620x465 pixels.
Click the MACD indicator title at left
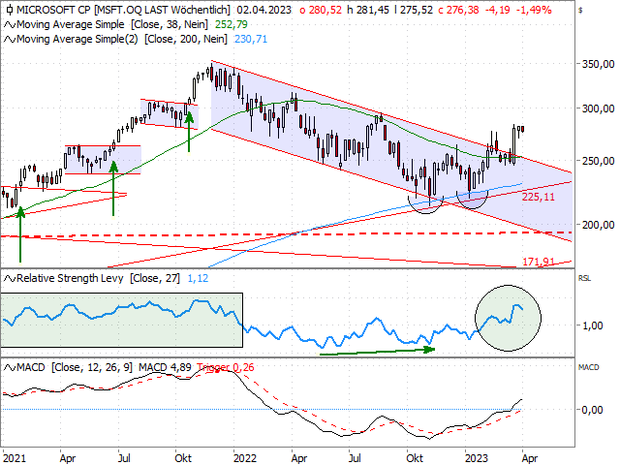(30, 367)
